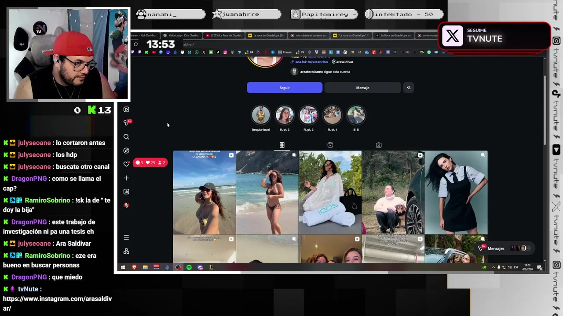This screenshot has width=563, height=316.
Task: Open the LA CAMINATA beach selfie reel
Action: point(204,192)
